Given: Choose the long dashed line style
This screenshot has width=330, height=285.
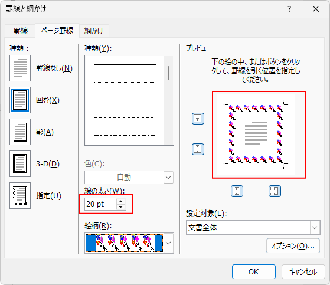Looking at the screenshot, I should pos(125,117).
